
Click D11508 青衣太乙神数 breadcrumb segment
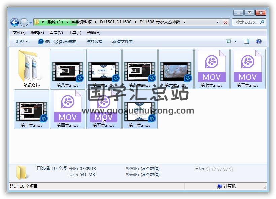click(160, 22)
